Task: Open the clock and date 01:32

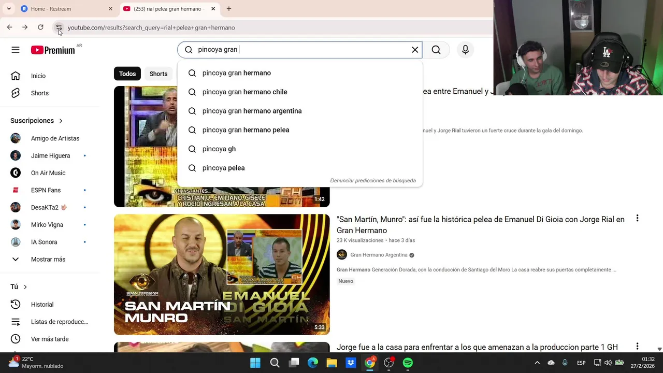Action: tap(642, 363)
